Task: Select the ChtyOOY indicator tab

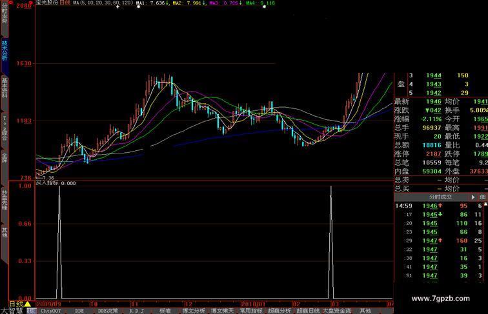Action: tap(51, 311)
